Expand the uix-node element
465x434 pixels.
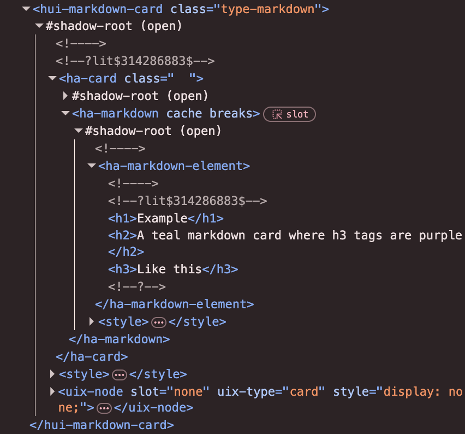pos(52,391)
